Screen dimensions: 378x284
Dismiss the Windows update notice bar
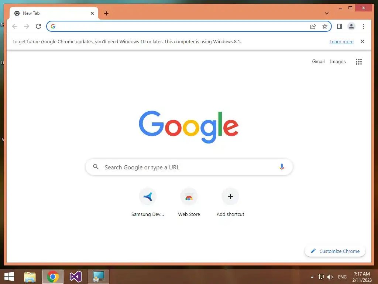click(362, 41)
